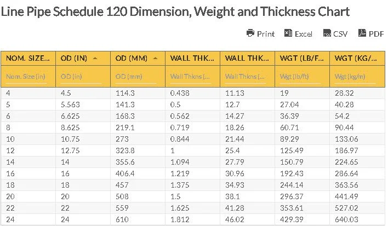Click the Print printer icon
The width and height of the screenshot is (388, 226).
[250, 33]
